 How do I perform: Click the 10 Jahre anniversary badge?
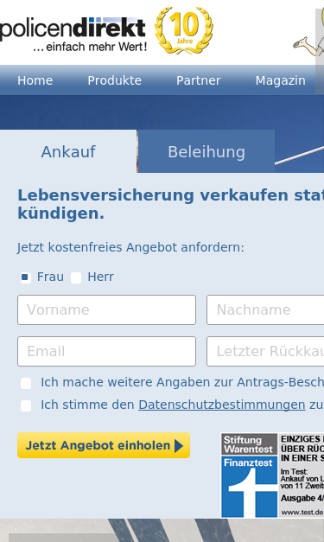click(184, 30)
